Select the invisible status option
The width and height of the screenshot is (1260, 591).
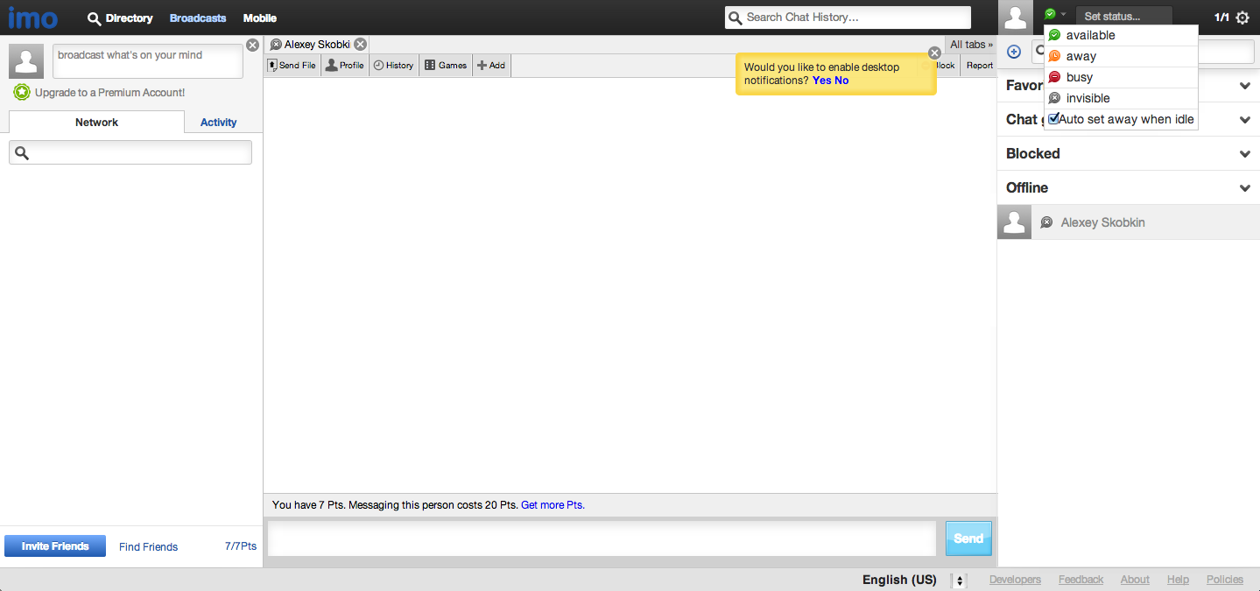click(x=1121, y=98)
